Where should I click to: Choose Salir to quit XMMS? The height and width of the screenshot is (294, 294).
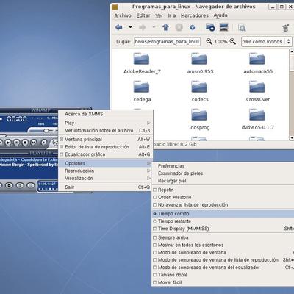coord(105,187)
